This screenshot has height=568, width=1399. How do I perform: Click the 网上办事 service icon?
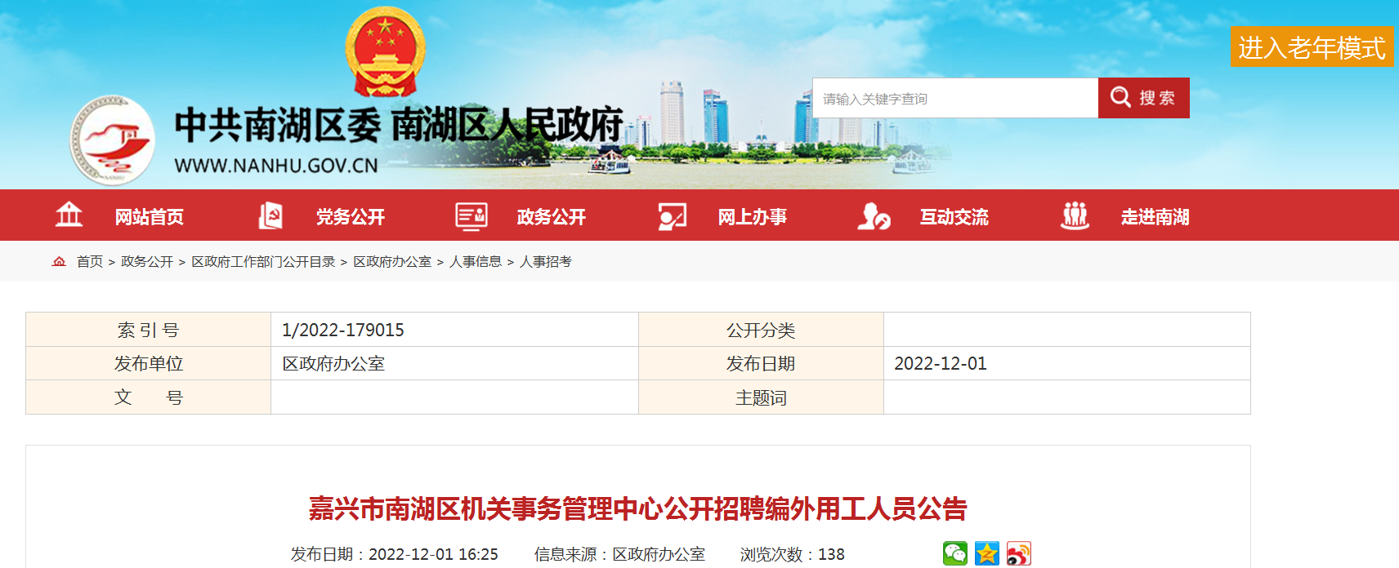tap(673, 216)
